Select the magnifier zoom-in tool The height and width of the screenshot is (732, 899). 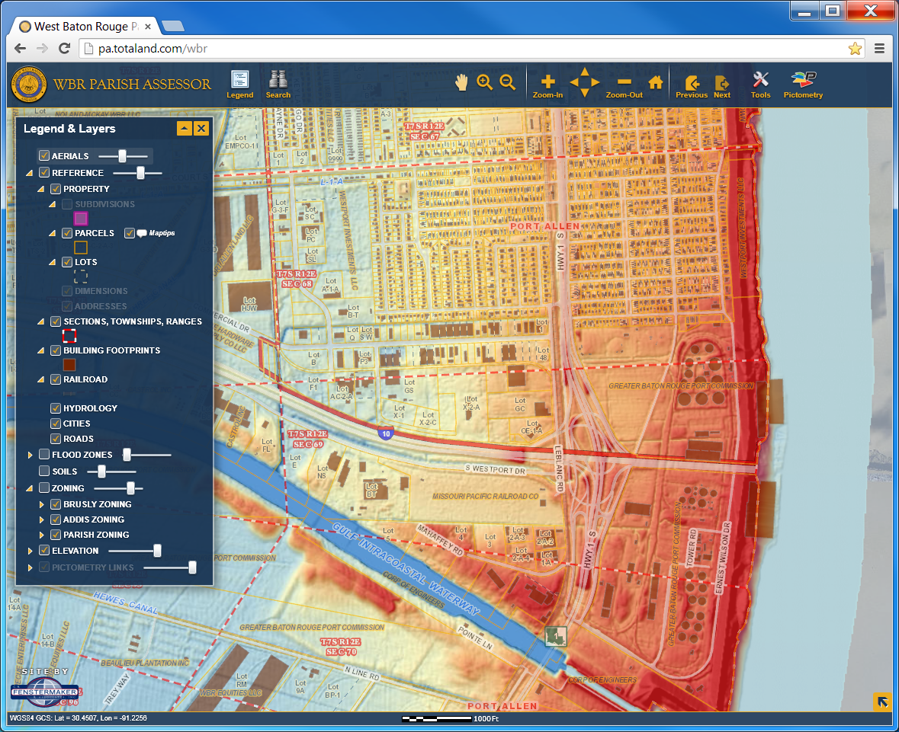(x=484, y=82)
